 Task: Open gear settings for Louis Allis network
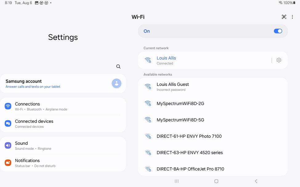pyautogui.click(x=279, y=60)
